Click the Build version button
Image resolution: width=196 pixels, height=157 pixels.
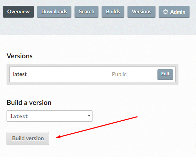click(x=28, y=138)
